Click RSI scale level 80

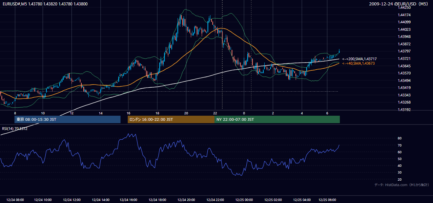tap(399, 138)
